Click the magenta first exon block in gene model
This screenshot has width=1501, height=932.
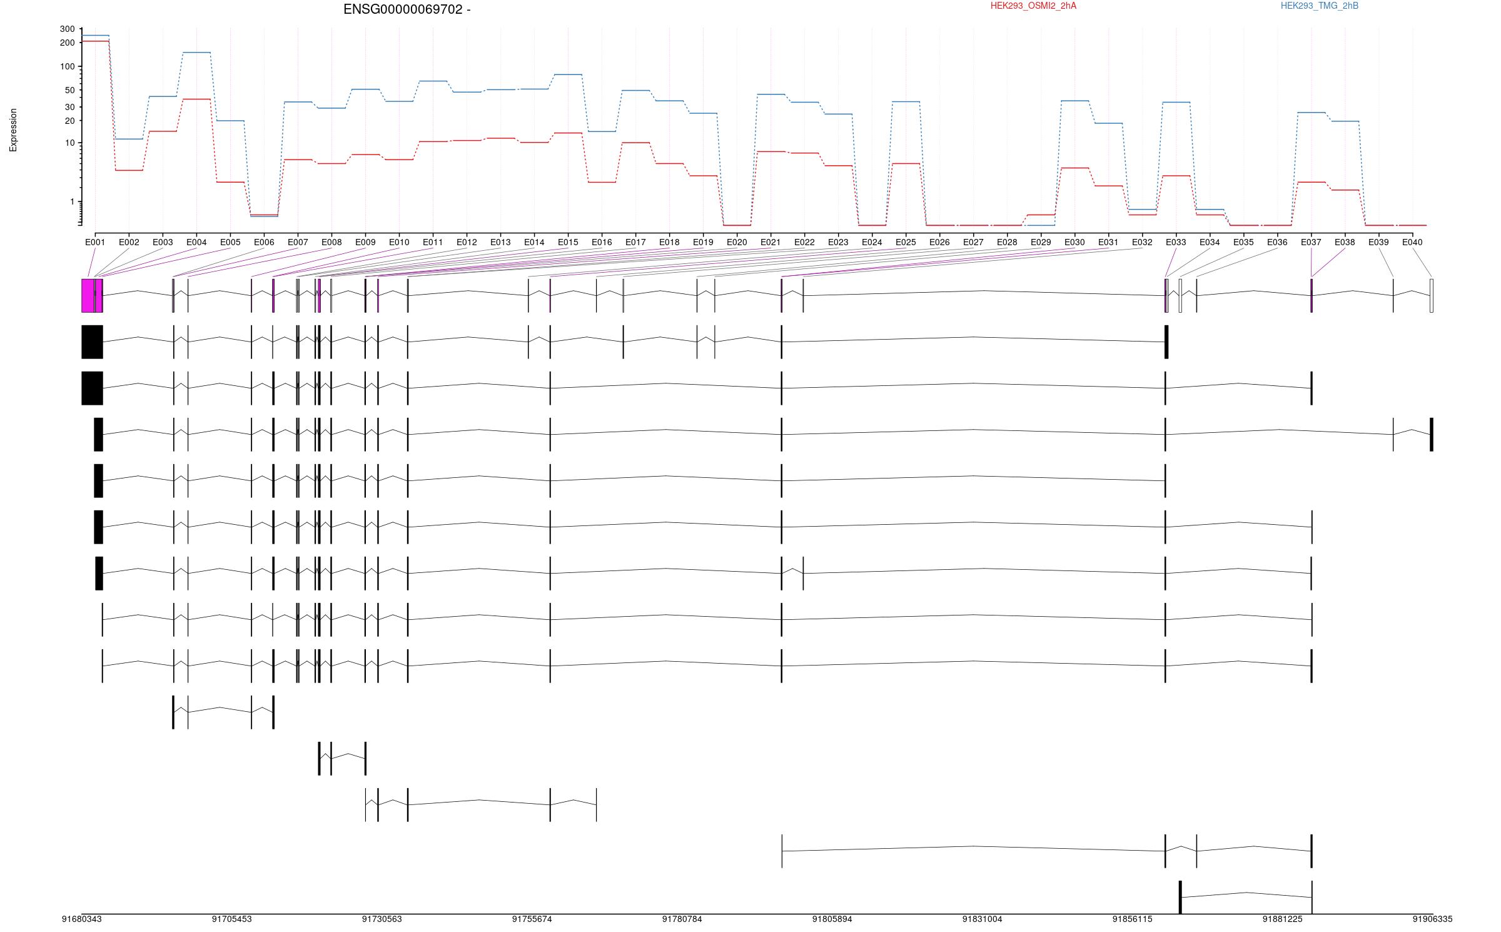coord(88,296)
